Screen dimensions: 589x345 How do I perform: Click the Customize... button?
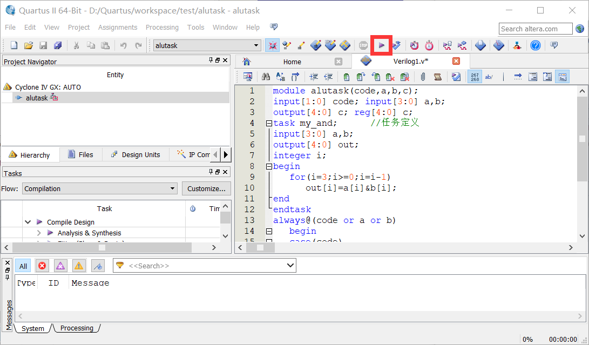206,188
